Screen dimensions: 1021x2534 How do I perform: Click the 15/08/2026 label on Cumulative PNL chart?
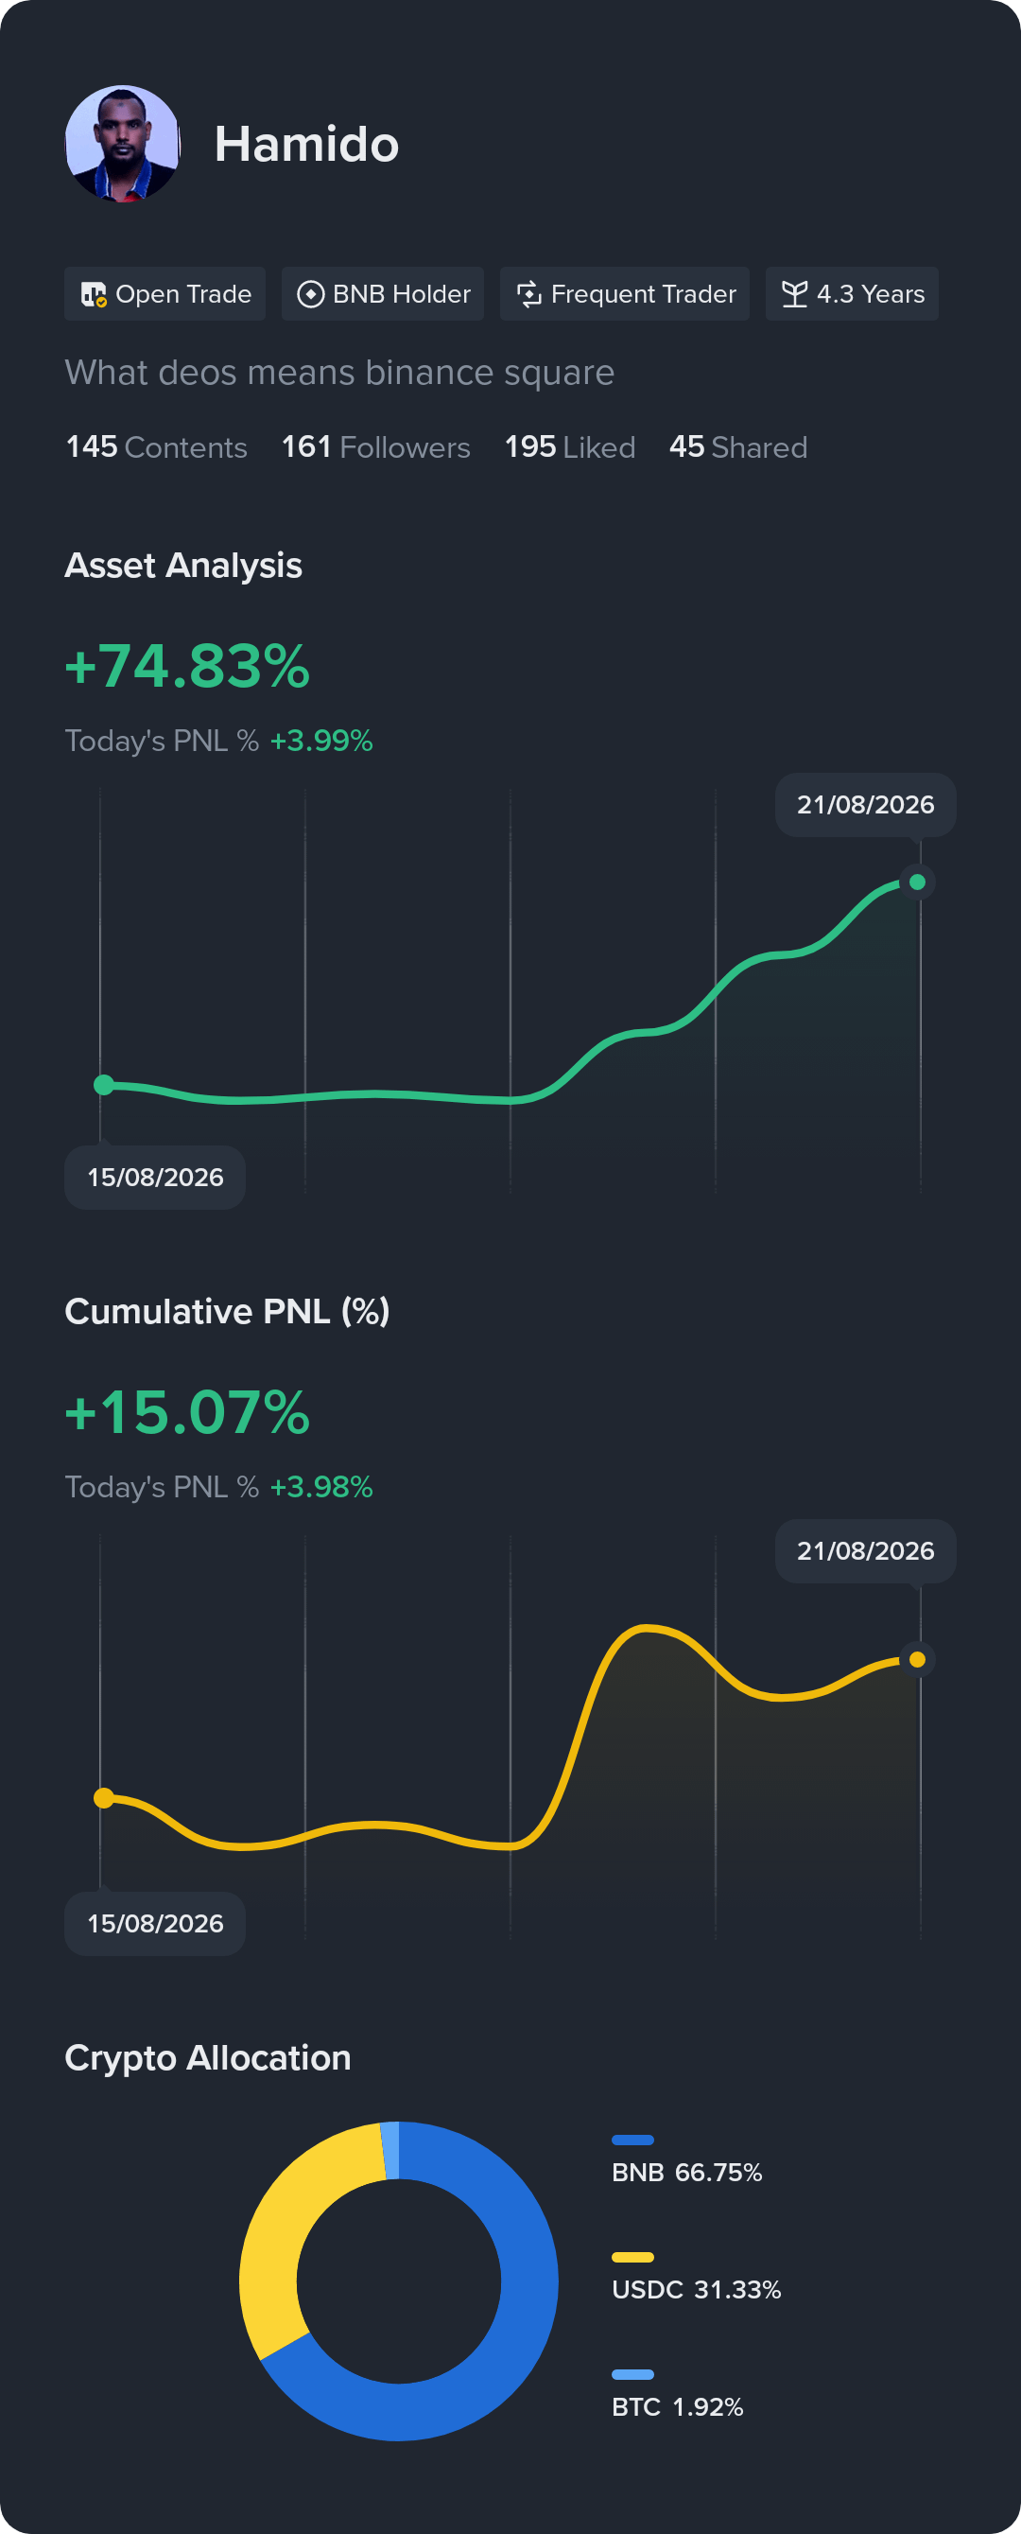155,1923
